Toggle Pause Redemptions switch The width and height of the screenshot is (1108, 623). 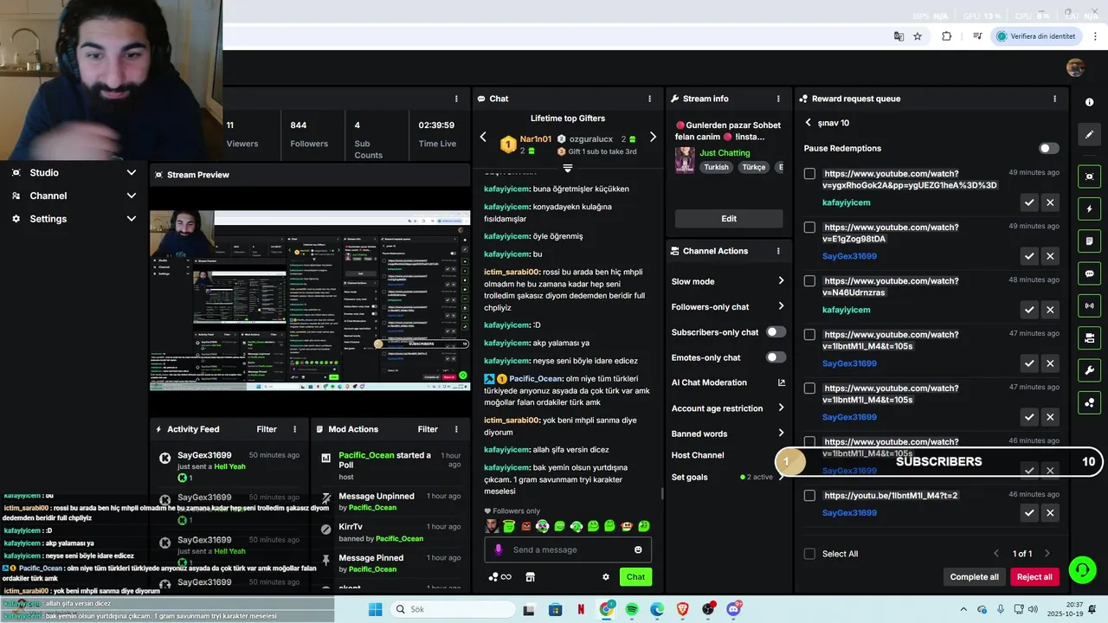pyautogui.click(x=1048, y=148)
